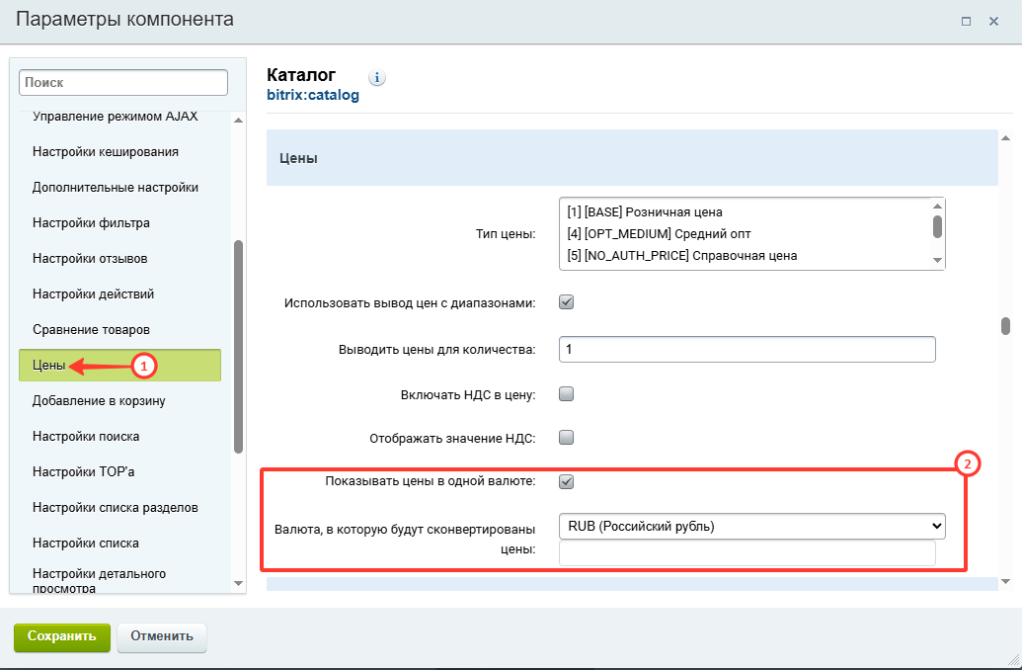Open Настройки фильтра section
The width and height of the screenshot is (1022, 670).
tap(91, 223)
